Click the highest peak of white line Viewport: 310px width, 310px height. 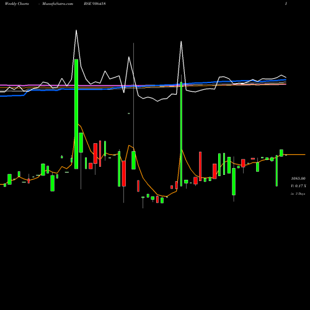[x=76, y=30]
